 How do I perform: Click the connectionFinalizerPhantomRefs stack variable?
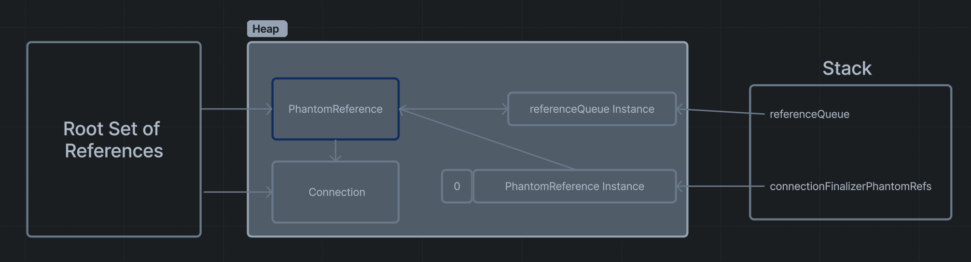(850, 186)
